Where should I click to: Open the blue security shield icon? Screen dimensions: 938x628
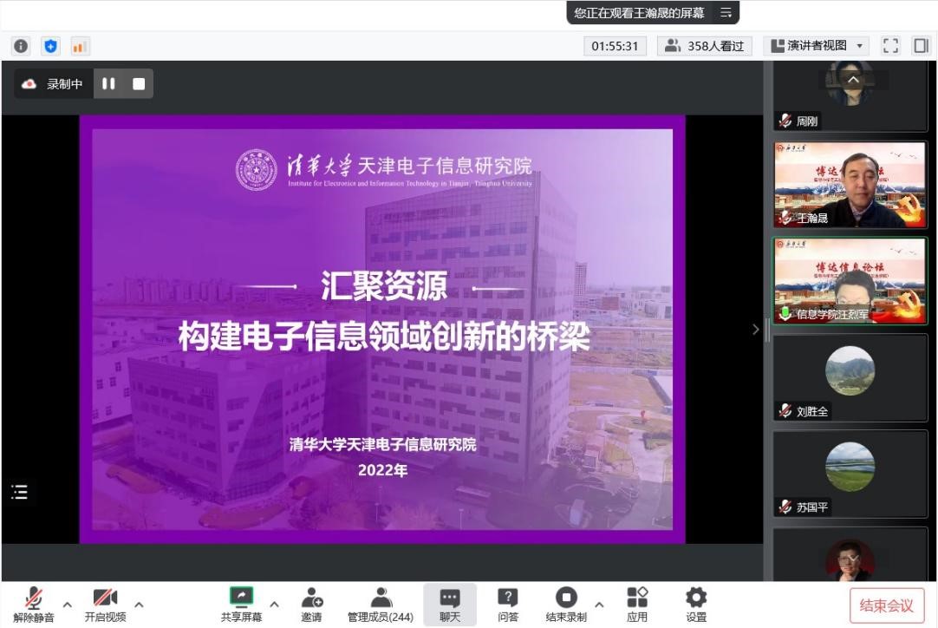pyautogui.click(x=50, y=46)
